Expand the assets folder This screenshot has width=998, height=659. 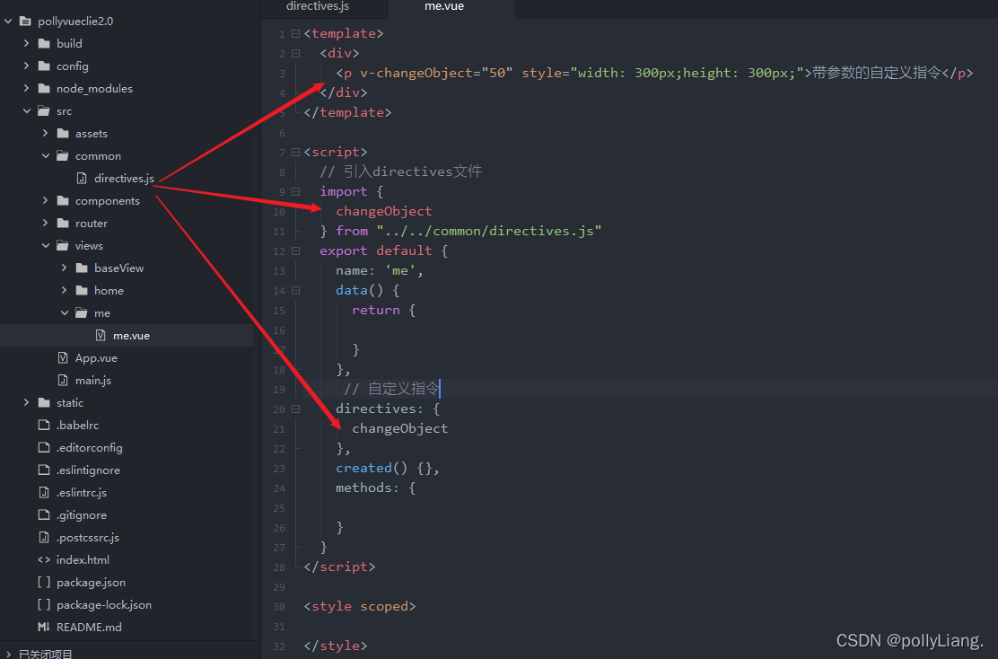tap(45, 133)
